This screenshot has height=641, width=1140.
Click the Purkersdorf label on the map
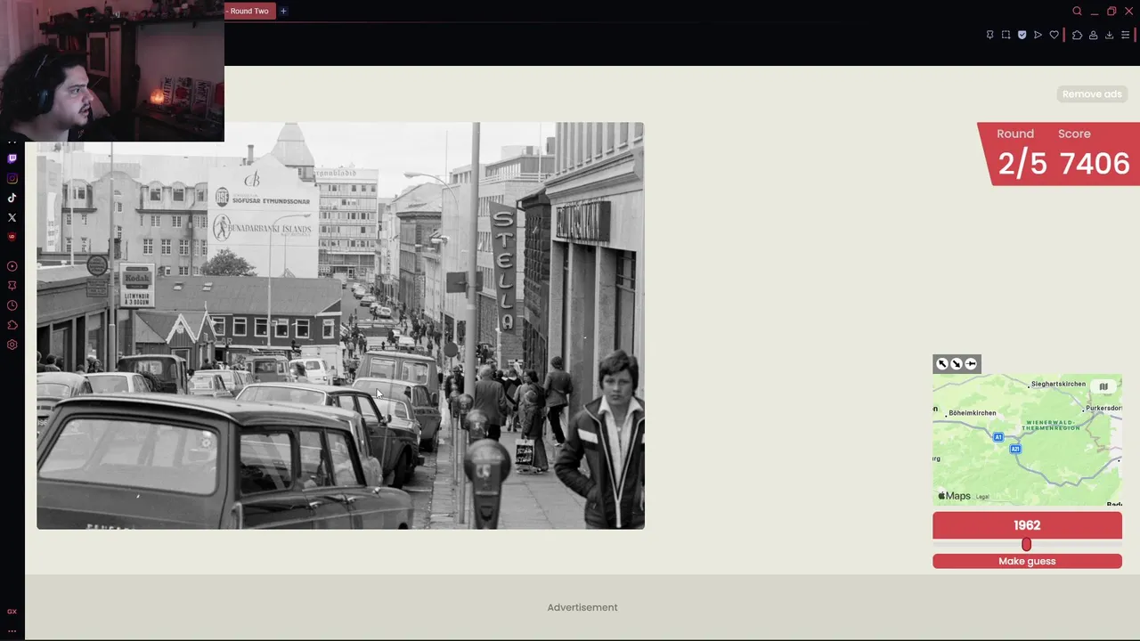tap(1103, 408)
